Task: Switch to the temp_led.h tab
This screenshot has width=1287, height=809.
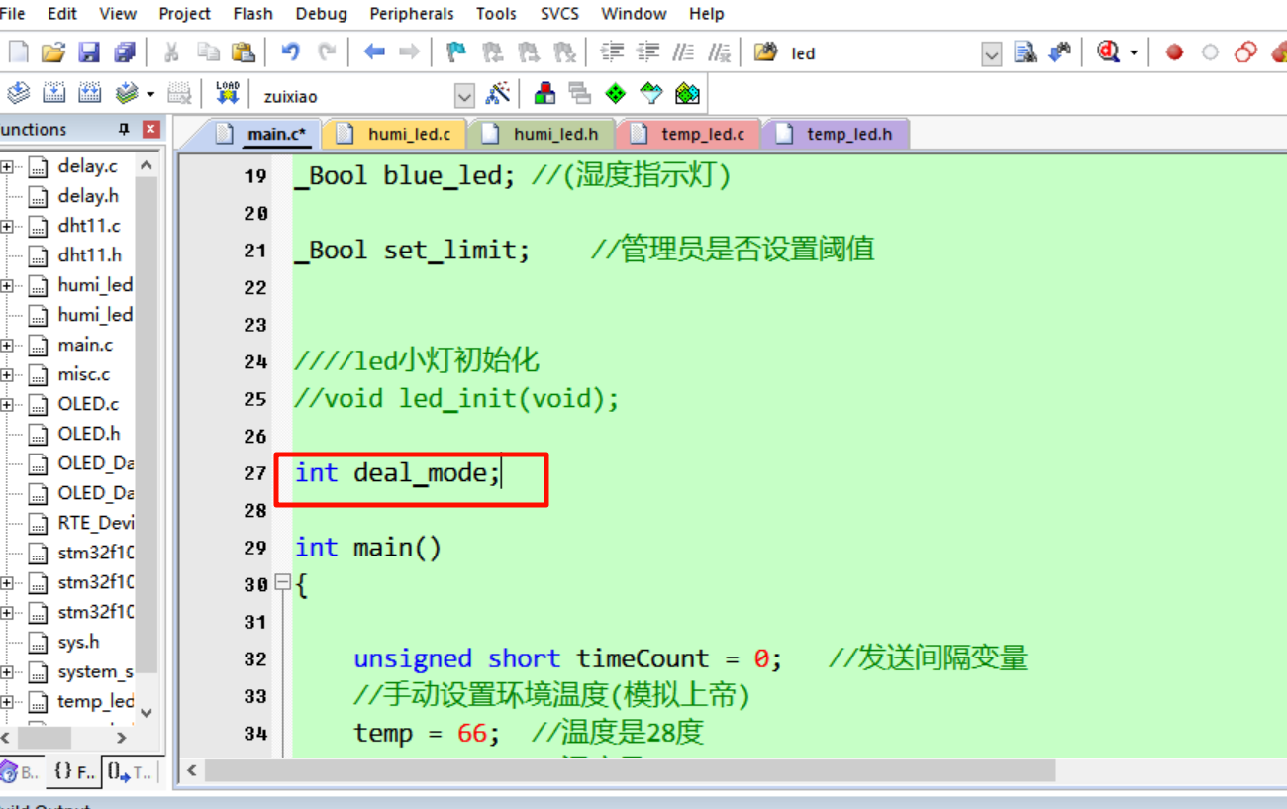Action: click(x=836, y=134)
